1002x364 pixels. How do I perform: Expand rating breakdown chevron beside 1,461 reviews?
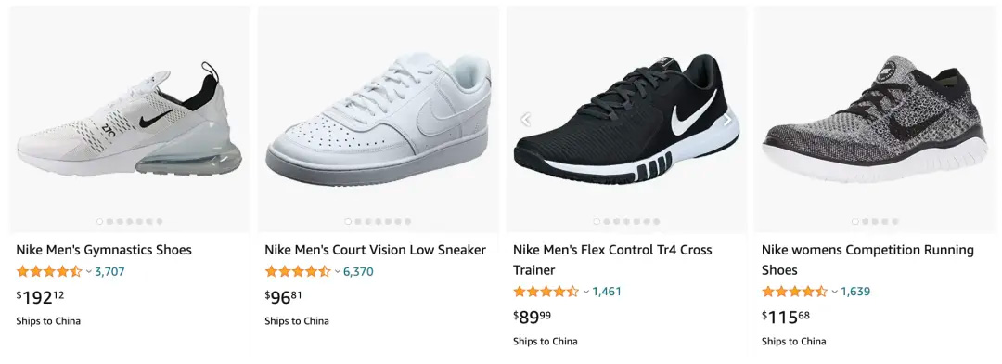pyautogui.click(x=586, y=291)
